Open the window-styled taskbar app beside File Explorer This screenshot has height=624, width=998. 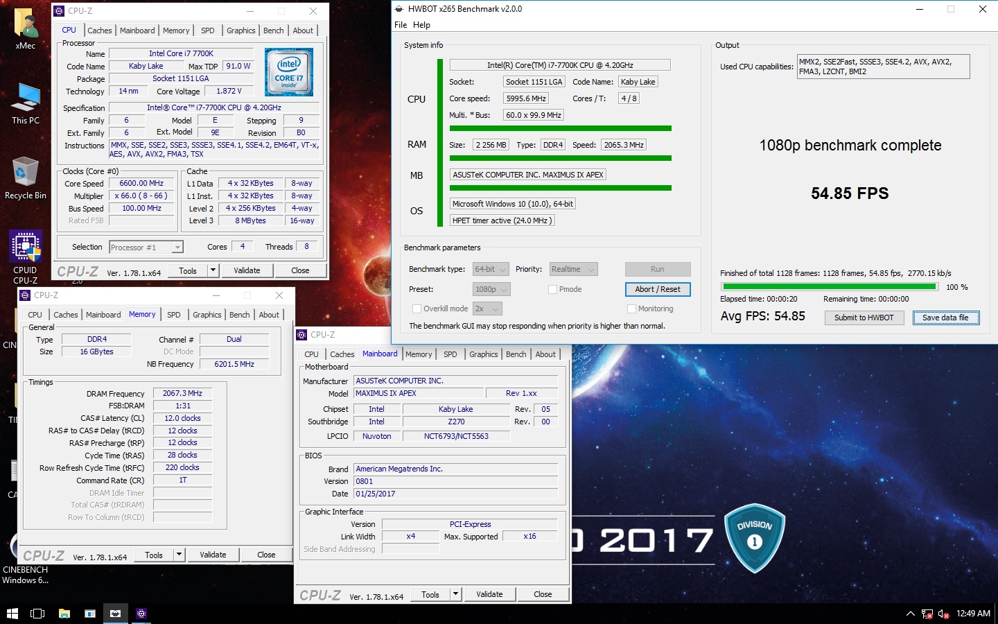tap(90, 614)
